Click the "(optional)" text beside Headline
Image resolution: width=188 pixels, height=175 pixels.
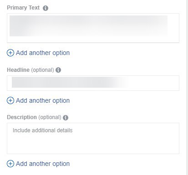[42, 70]
